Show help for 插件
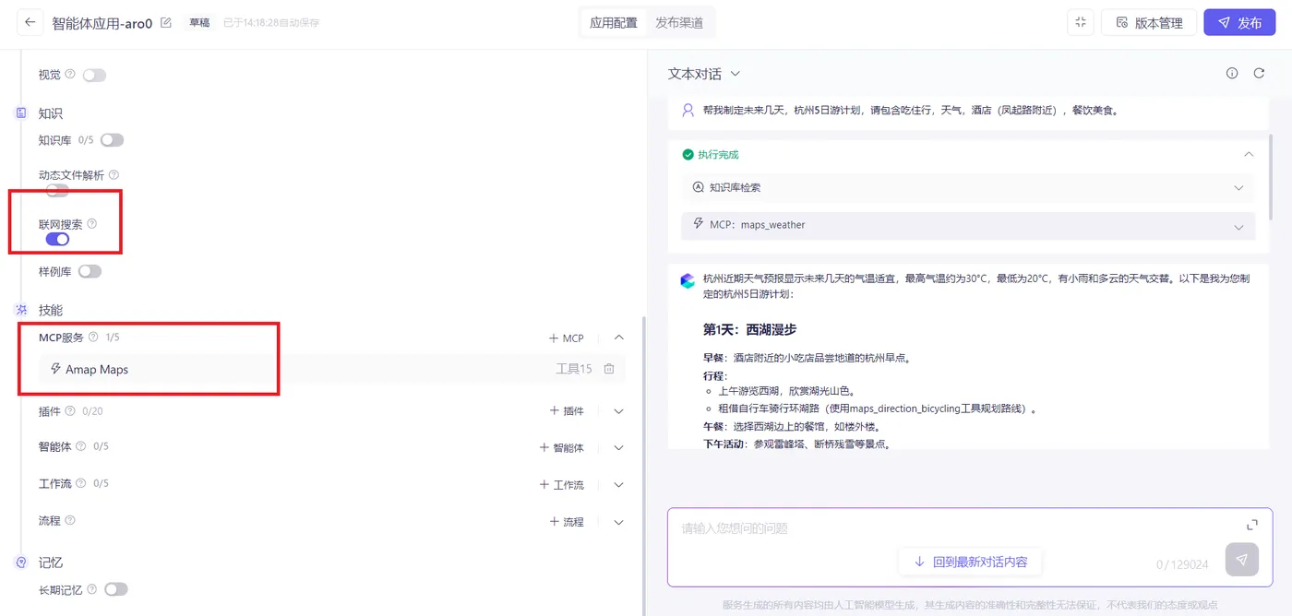 pos(70,411)
